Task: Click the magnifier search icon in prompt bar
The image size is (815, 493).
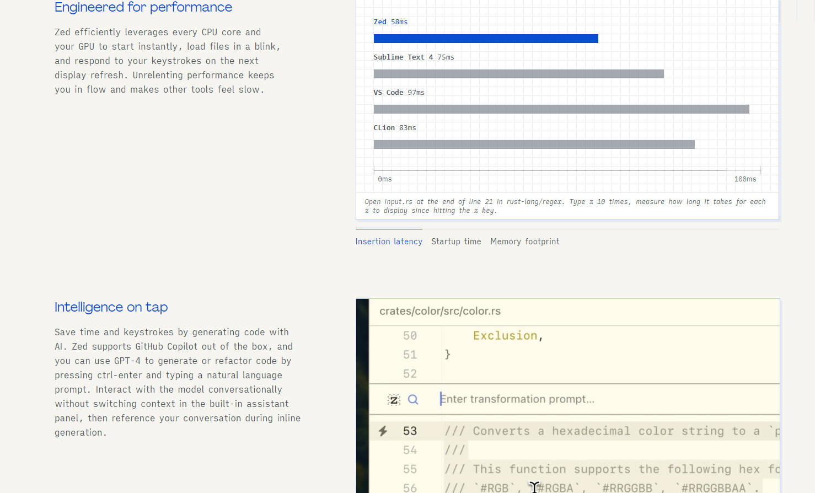Action: pos(413,399)
